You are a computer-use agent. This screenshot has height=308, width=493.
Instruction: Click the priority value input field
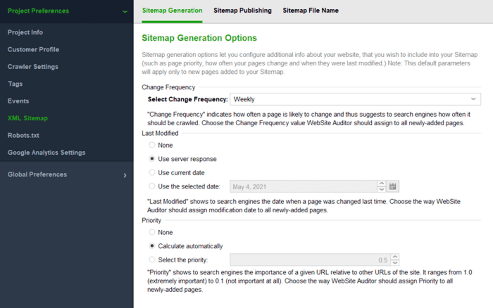pos(310,260)
